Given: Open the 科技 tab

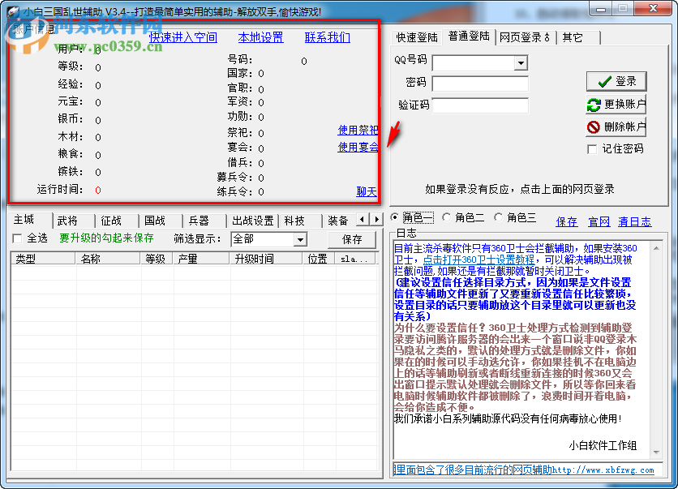Looking at the screenshot, I should (300, 221).
